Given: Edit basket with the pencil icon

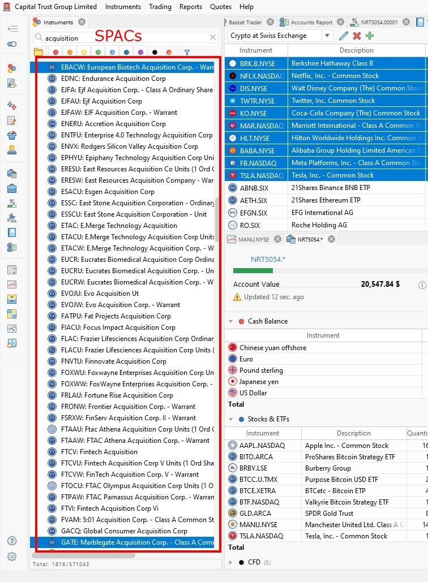Looking at the screenshot, I should click(x=344, y=36).
